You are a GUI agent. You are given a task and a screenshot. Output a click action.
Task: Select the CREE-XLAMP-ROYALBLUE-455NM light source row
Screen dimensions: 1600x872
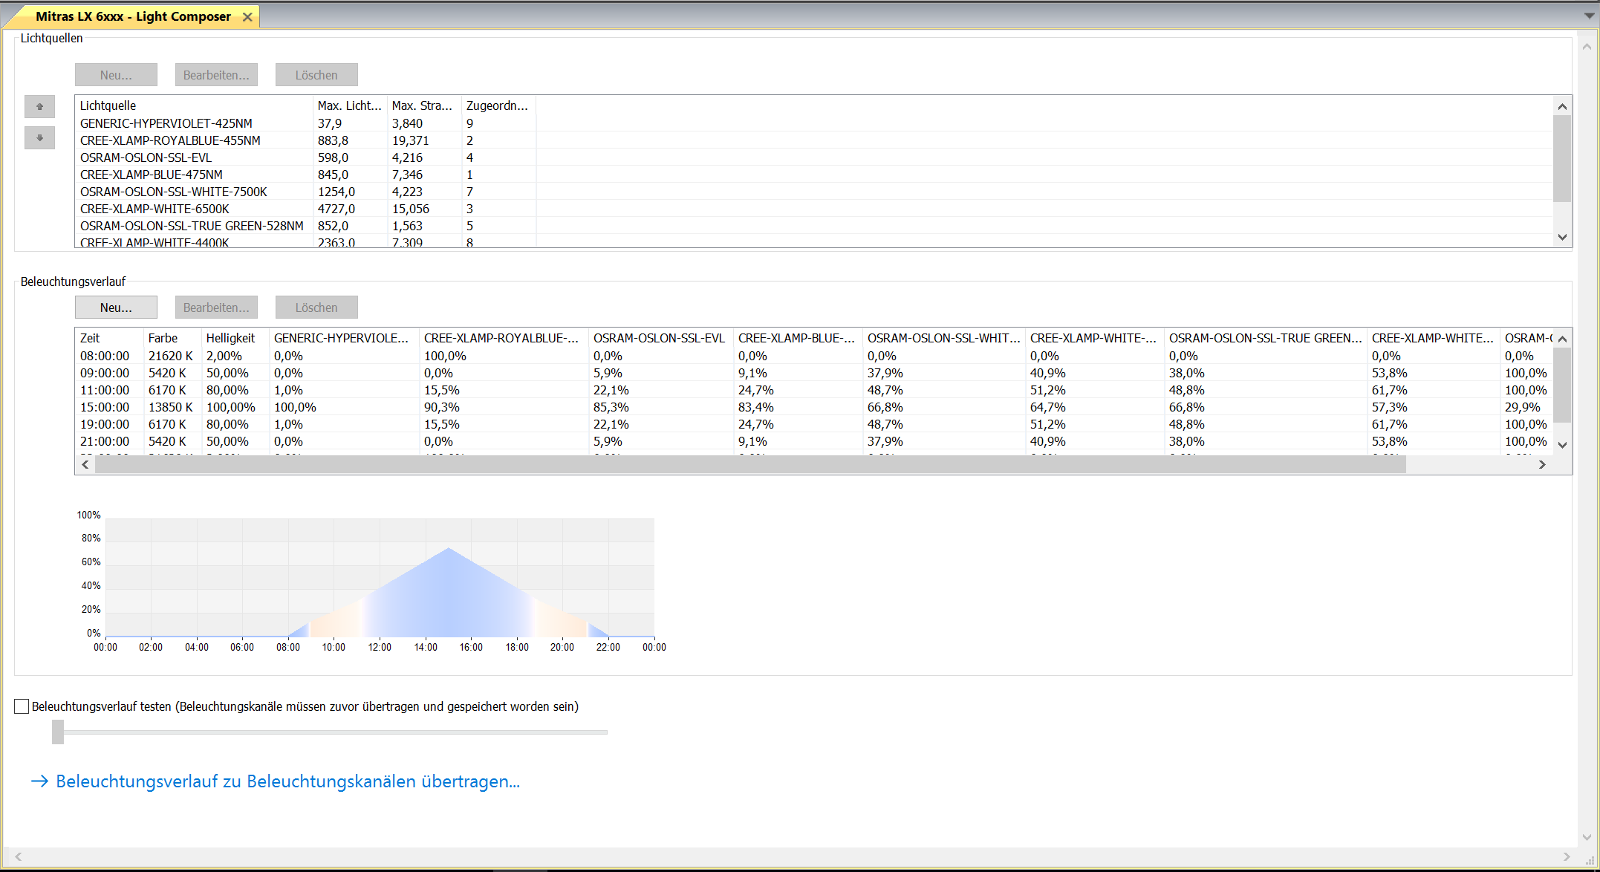coord(170,140)
